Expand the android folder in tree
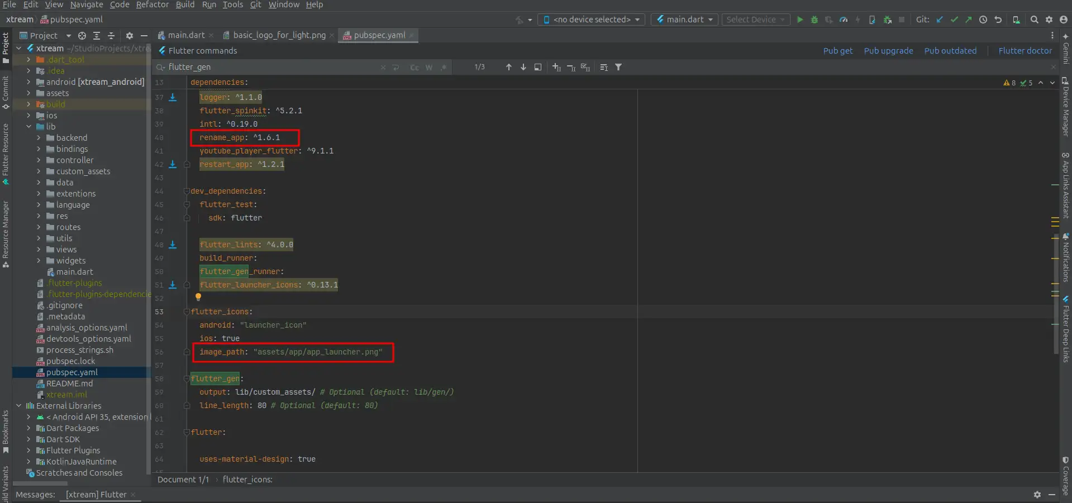Viewport: 1072px width, 503px height. click(x=28, y=82)
